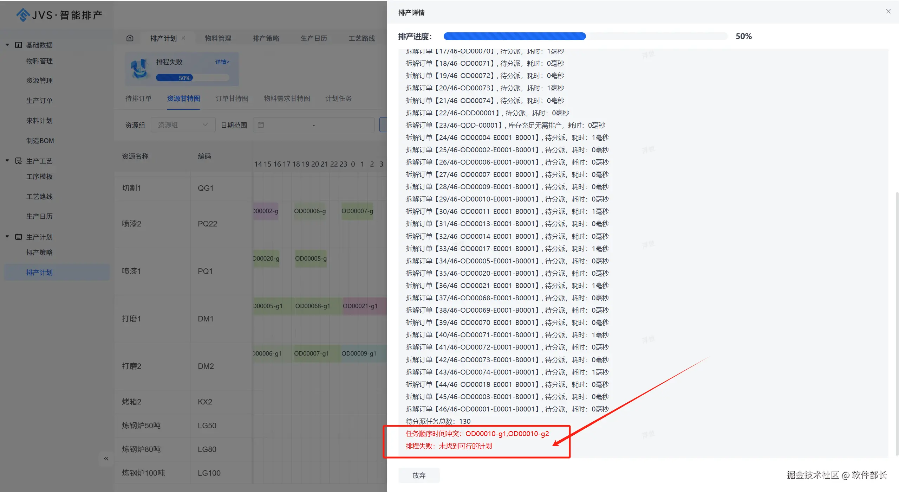Close the 排产详情 dialog
This screenshot has width=899, height=492.
click(x=888, y=11)
